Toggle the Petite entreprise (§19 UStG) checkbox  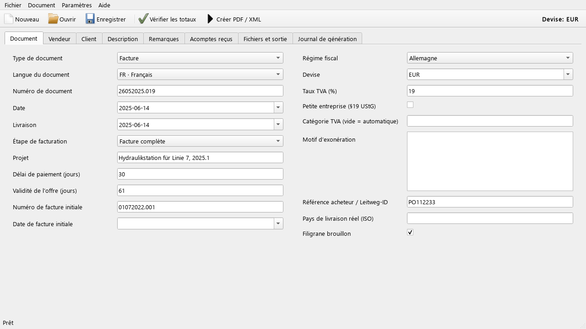[x=410, y=105]
